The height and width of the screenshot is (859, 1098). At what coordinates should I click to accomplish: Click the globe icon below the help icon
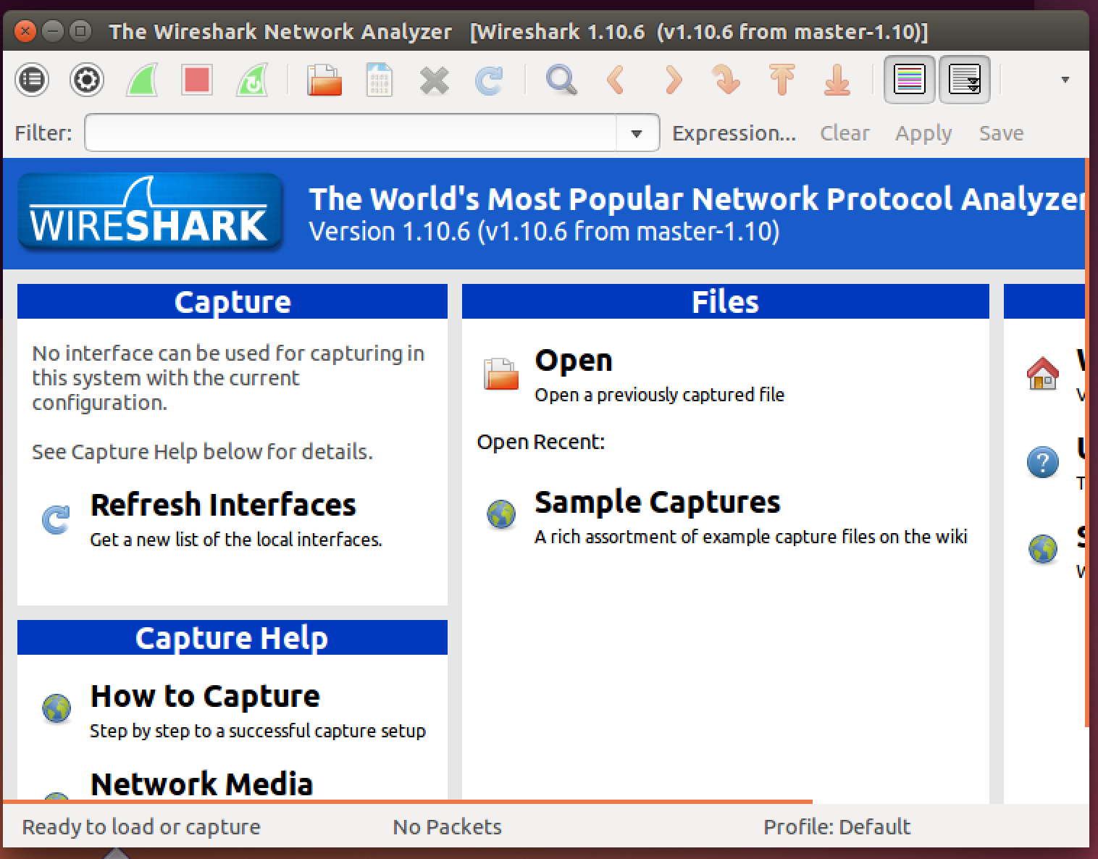coord(1043,549)
